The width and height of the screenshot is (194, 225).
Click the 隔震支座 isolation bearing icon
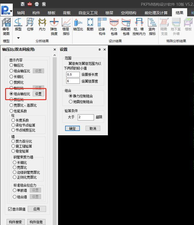click(164, 27)
